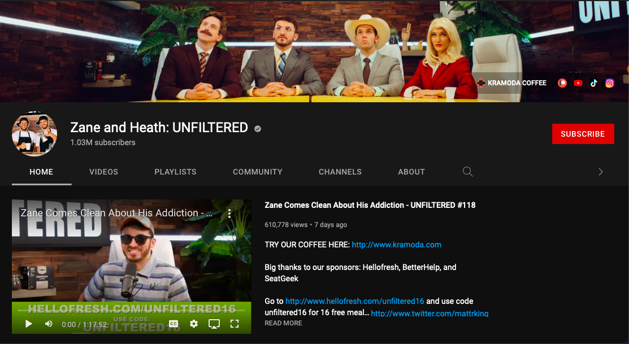629x344 pixels.
Task: Open the Instagram icon link in banner
Action: click(x=610, y=83)
